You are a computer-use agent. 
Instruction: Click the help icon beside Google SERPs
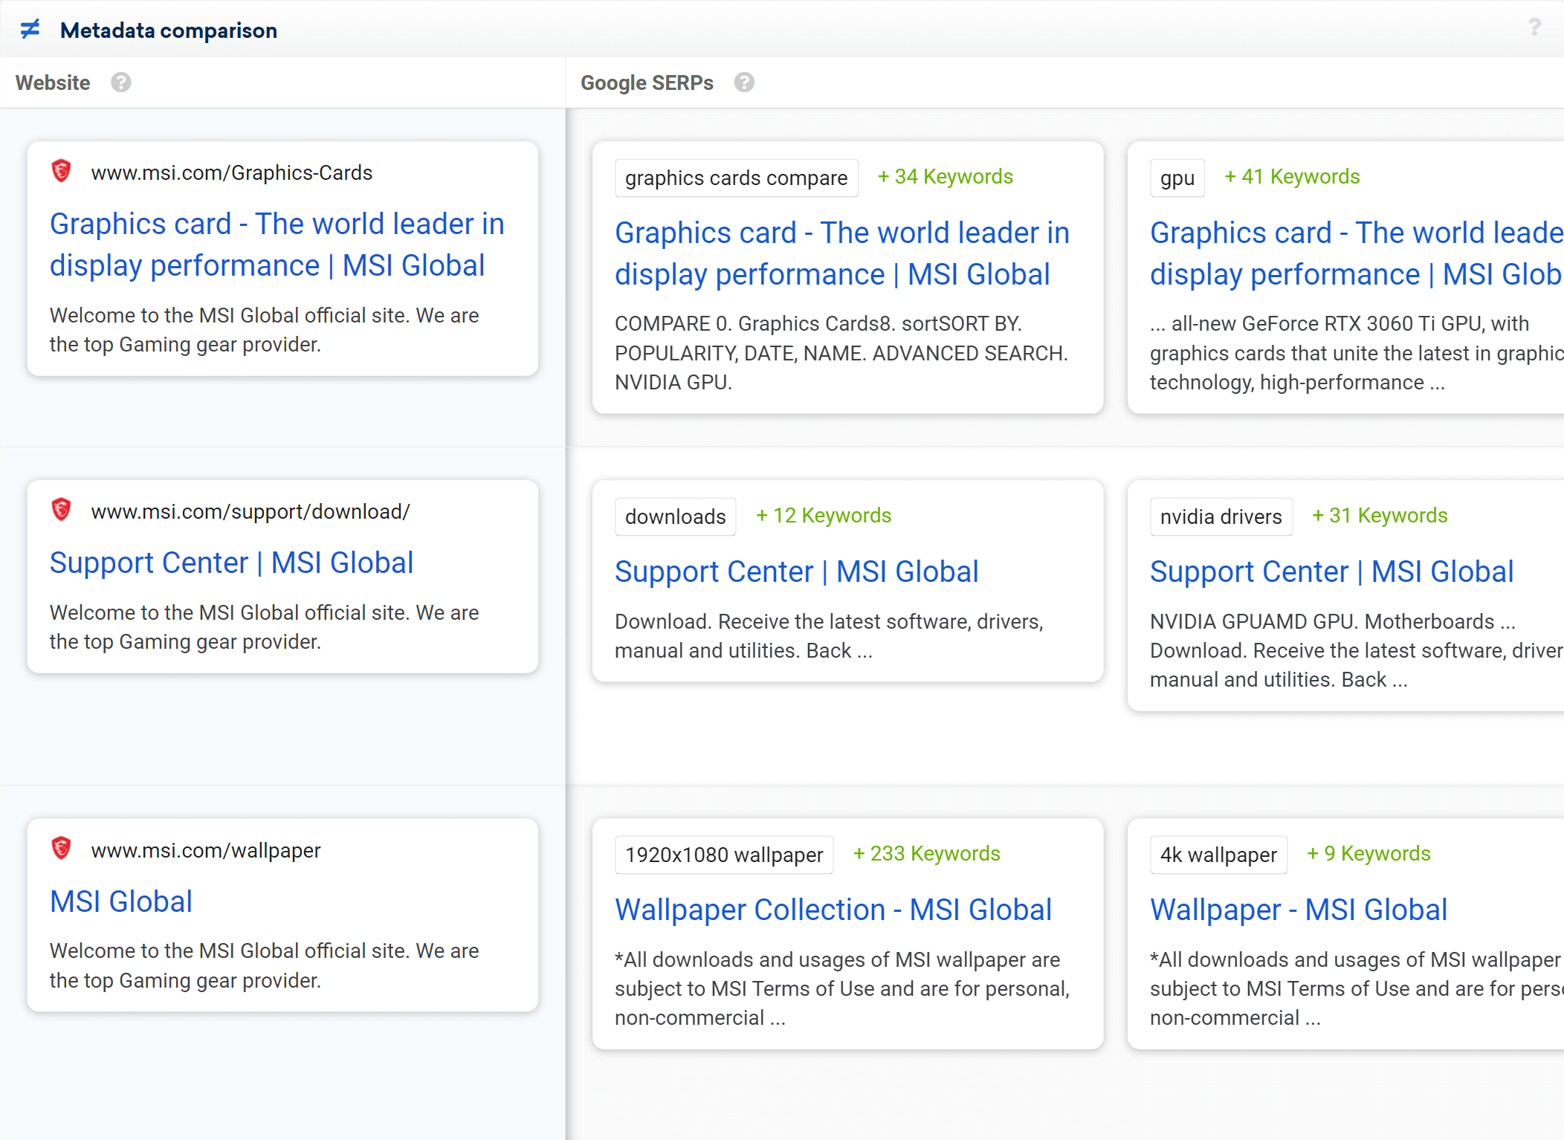point(744,82)
